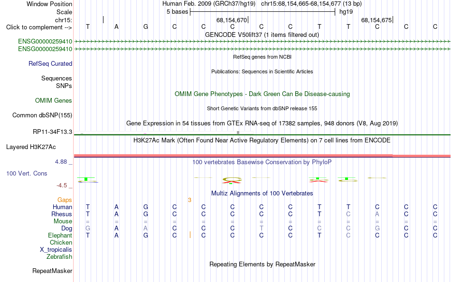The image size is (451, 282).
Task: Click Repeating Elements by RepeatMasker title
Action: coord(263,264)
